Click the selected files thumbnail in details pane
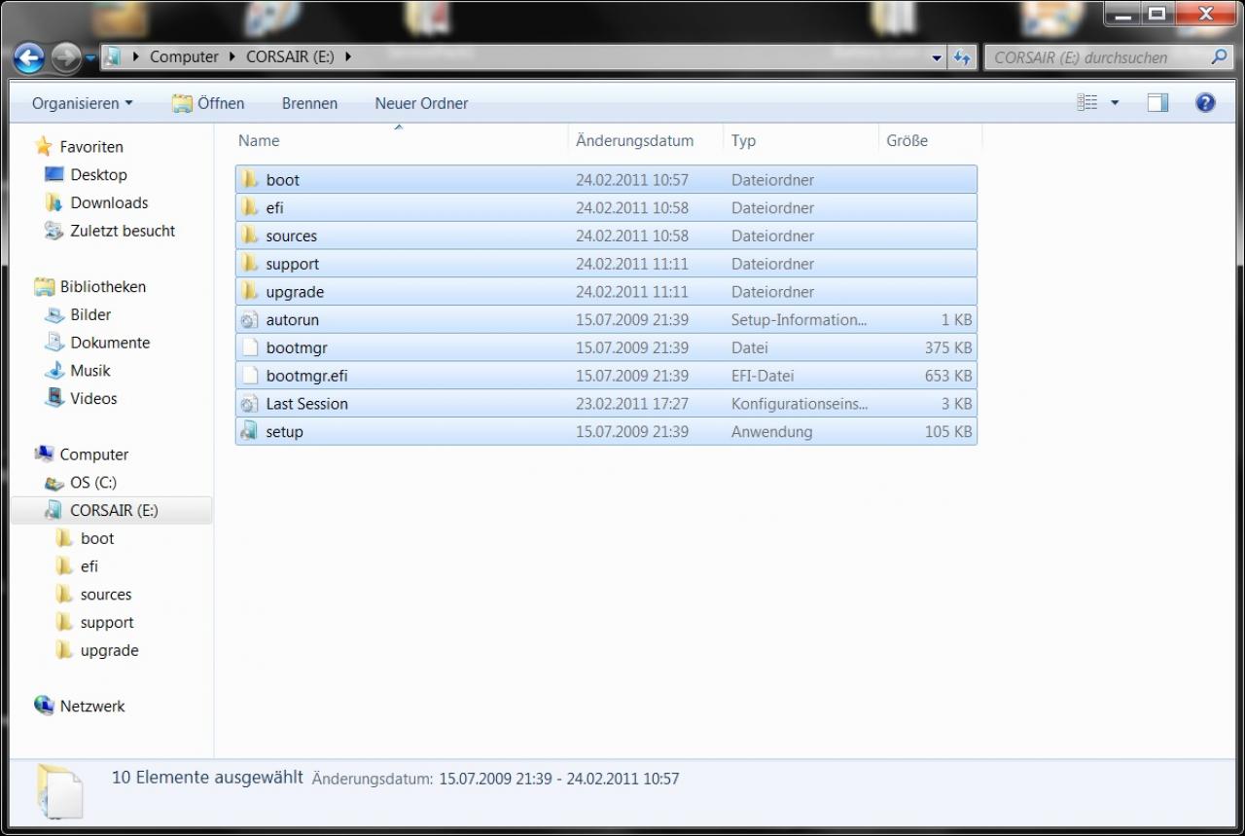Viewport: 1245px width, 836px height. pos(59,790)
